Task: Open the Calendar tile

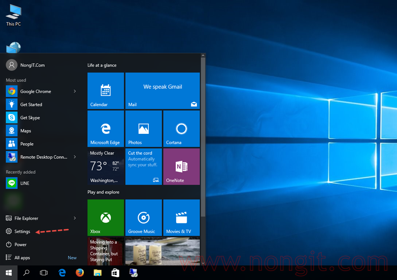Action: coord(105,91)
